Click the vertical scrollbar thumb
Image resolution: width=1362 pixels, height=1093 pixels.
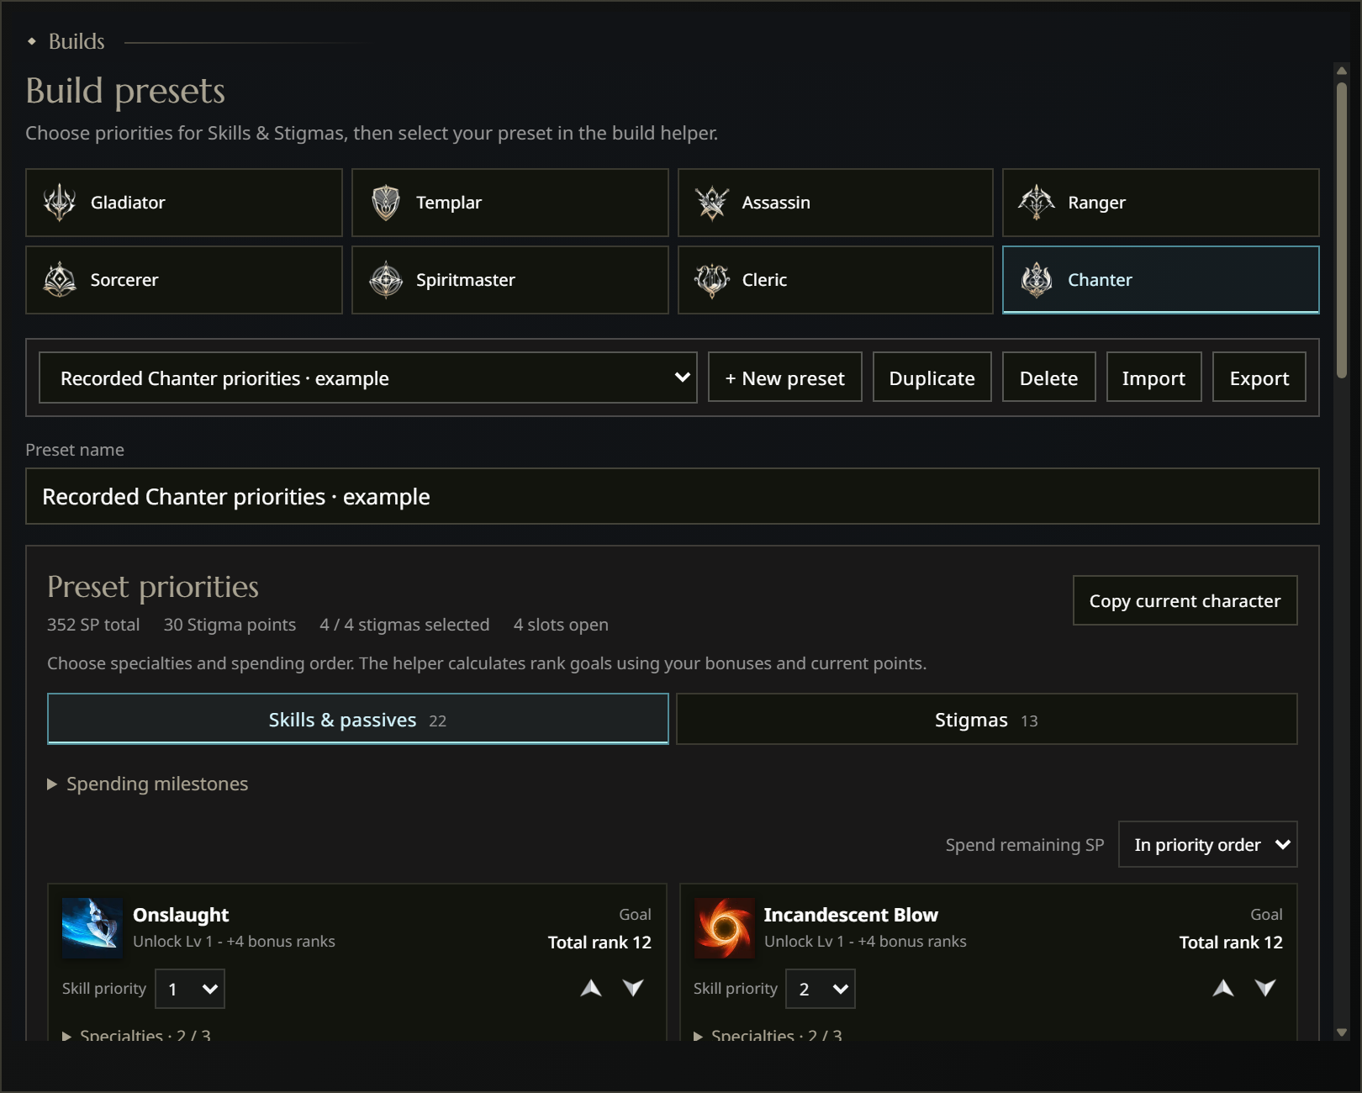coord(1342,229)
